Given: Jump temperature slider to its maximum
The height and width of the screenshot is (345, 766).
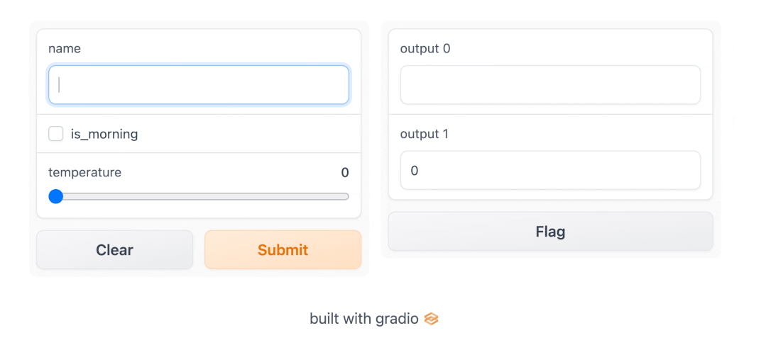Looking at the screenshot, I should point(346,196).
